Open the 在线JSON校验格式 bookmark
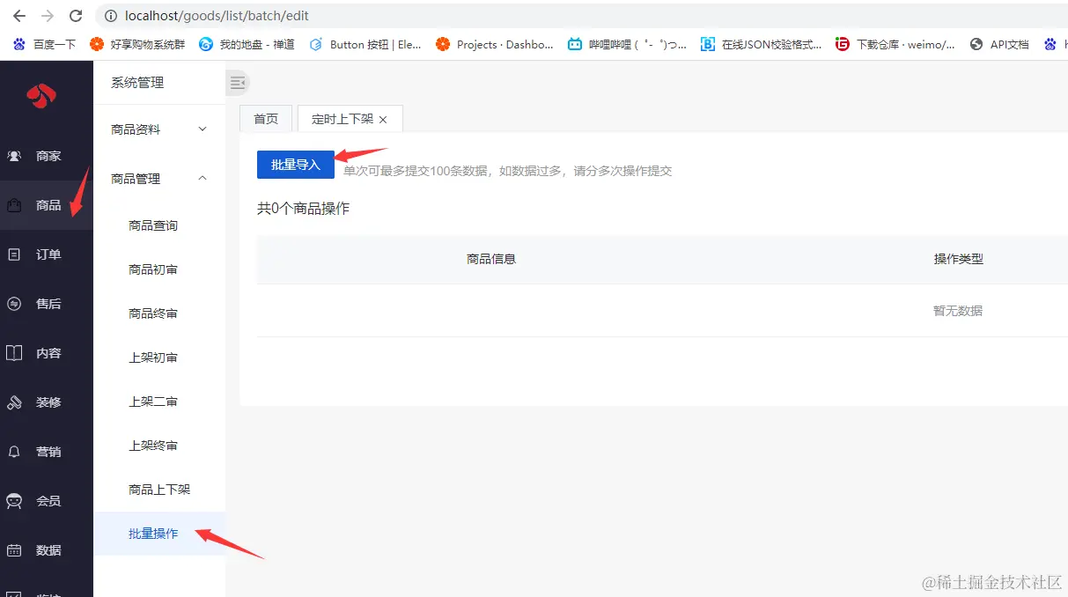This screenshot has width=1068, height=597. point(762,44)
